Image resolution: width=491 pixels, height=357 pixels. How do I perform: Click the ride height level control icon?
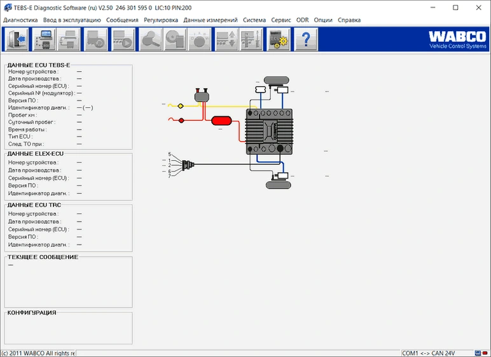251,39
